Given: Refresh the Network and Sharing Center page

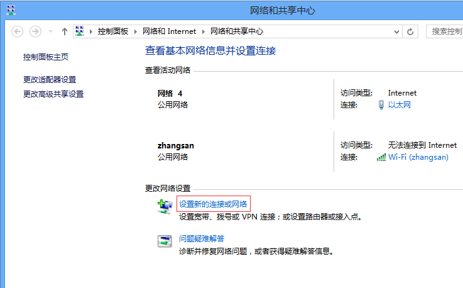Looking at the screenshot, I should 411,31.
